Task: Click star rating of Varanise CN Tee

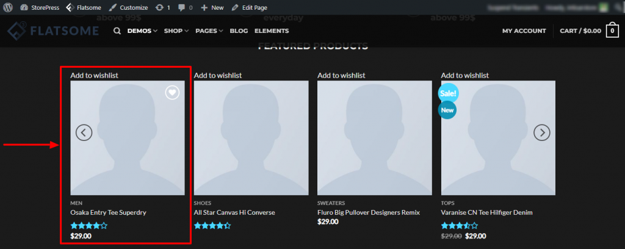Action: pos(459,226)
